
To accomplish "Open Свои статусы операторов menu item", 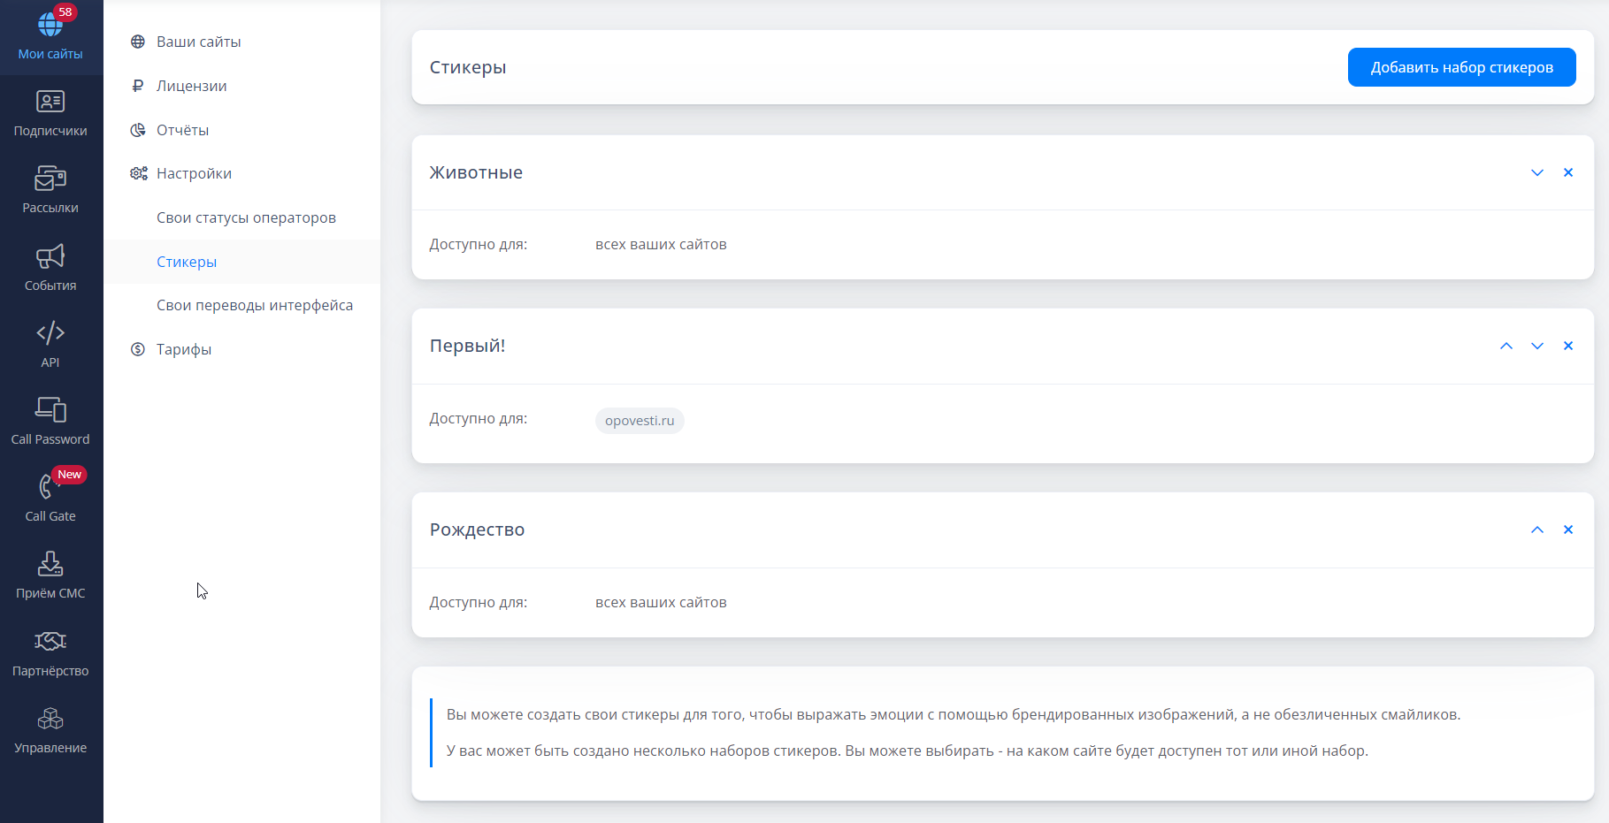I will coord(246,217).
